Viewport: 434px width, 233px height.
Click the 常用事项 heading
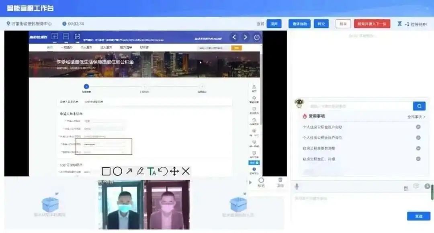tap(317, 116)
